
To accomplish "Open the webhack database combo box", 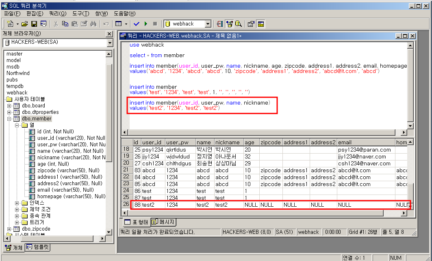I will click(208, 24).
